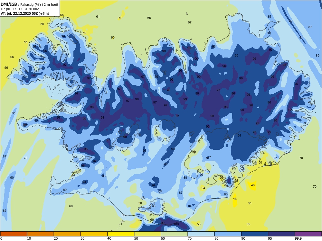Click the value '80' on the southern boundary line
The width and height of the screenshot is (322, 241).
pyautogui.click(x=123, y=215)
